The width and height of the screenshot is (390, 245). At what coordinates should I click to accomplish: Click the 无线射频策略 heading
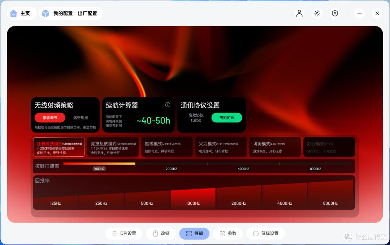[54, 105]
